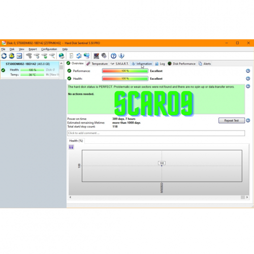Viewport: 254px width, 254px height.
Task: Click the 'Excellent' label beside Performance bar
Action: [x=156, y=71]
